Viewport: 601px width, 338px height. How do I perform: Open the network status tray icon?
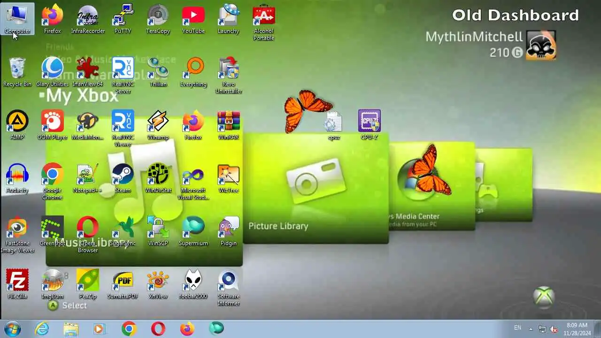pos(542,329)
